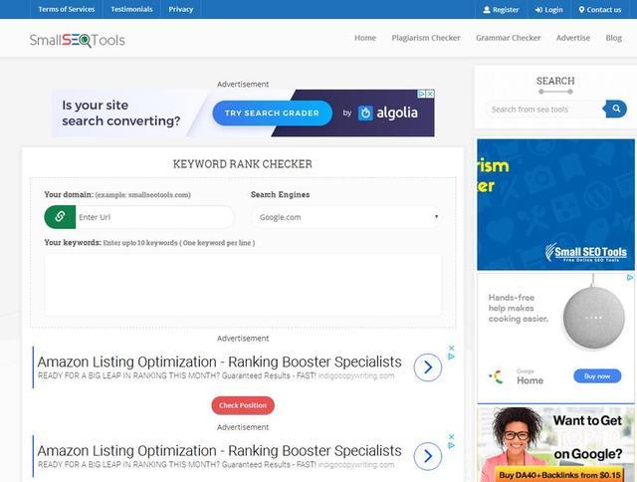Close the Algolia ad with the X icon

point(430,94)
